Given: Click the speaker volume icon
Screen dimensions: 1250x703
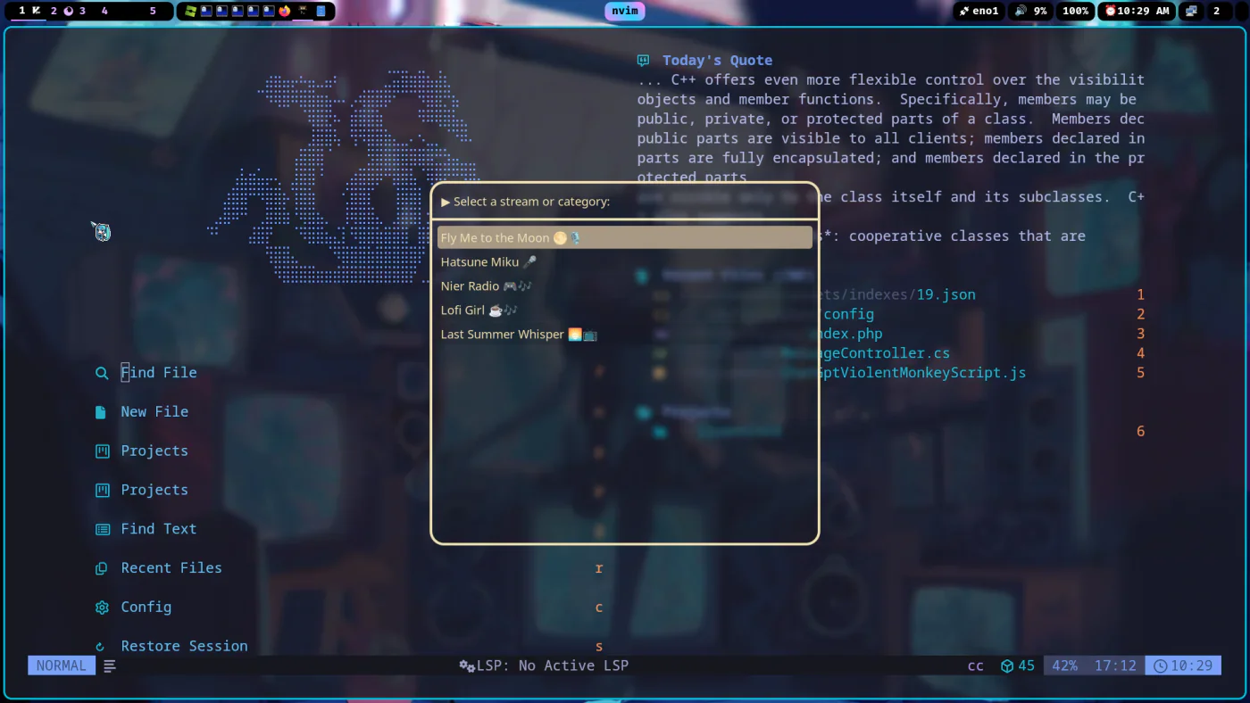Looking at the screenshot, I should [1021, 11].
